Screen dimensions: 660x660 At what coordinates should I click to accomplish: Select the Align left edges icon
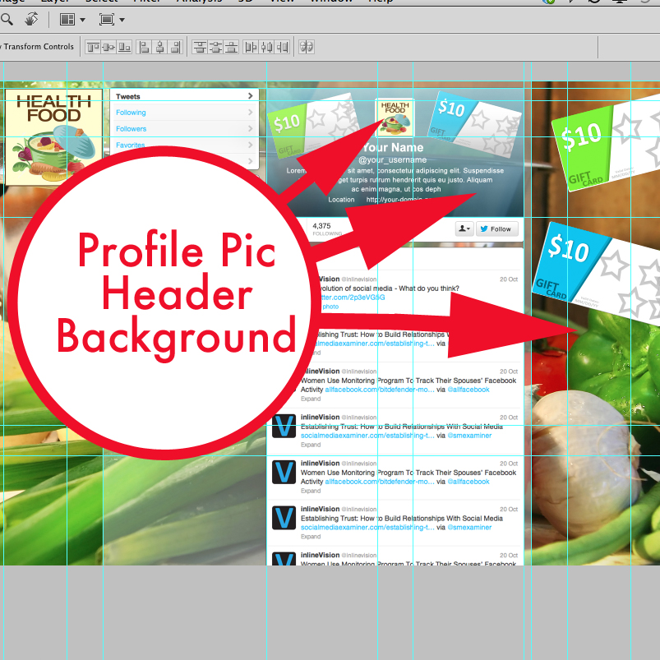click(143, 47)
